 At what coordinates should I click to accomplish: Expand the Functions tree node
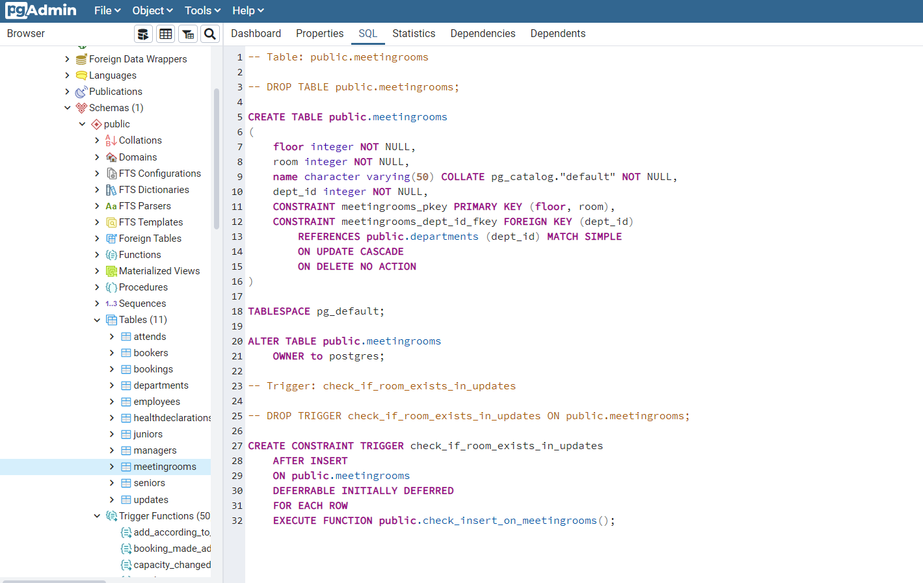tap(97, 255)
